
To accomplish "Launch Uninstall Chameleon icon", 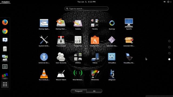I will click(112, 40).
